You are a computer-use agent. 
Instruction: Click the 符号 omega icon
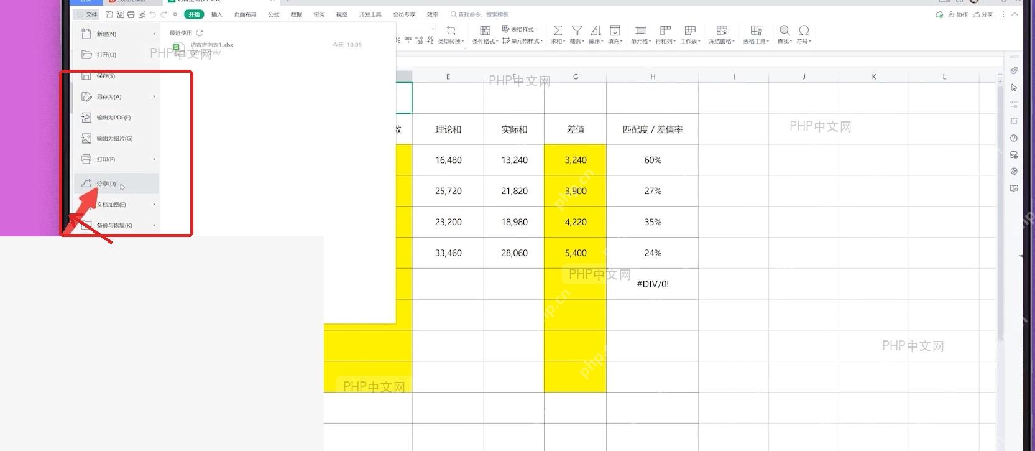[x=804, y=30]
